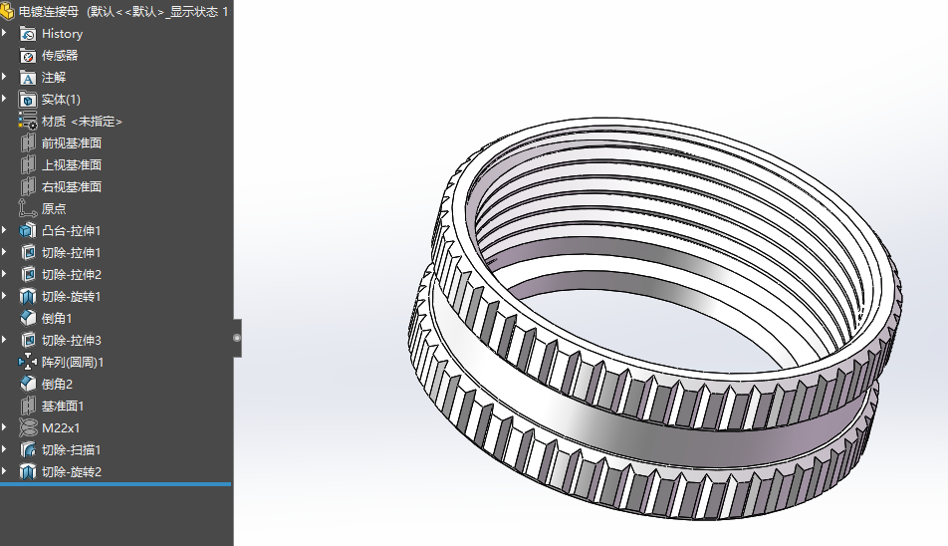Click the part name 电镀连接母 title
Viewport: 948px width, 546px height.
49,12
